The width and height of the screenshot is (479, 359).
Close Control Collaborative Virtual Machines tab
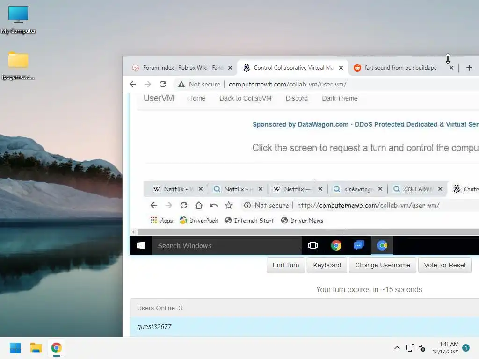pos(341,68)
